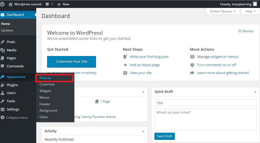Image resolution: width=260 pixels, height=143 pixels.
Task: Click the Collapse menu label
Action: click(x=17, y=118)
